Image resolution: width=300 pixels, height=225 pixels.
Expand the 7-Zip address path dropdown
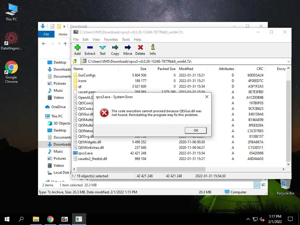[x=289, y=62]
